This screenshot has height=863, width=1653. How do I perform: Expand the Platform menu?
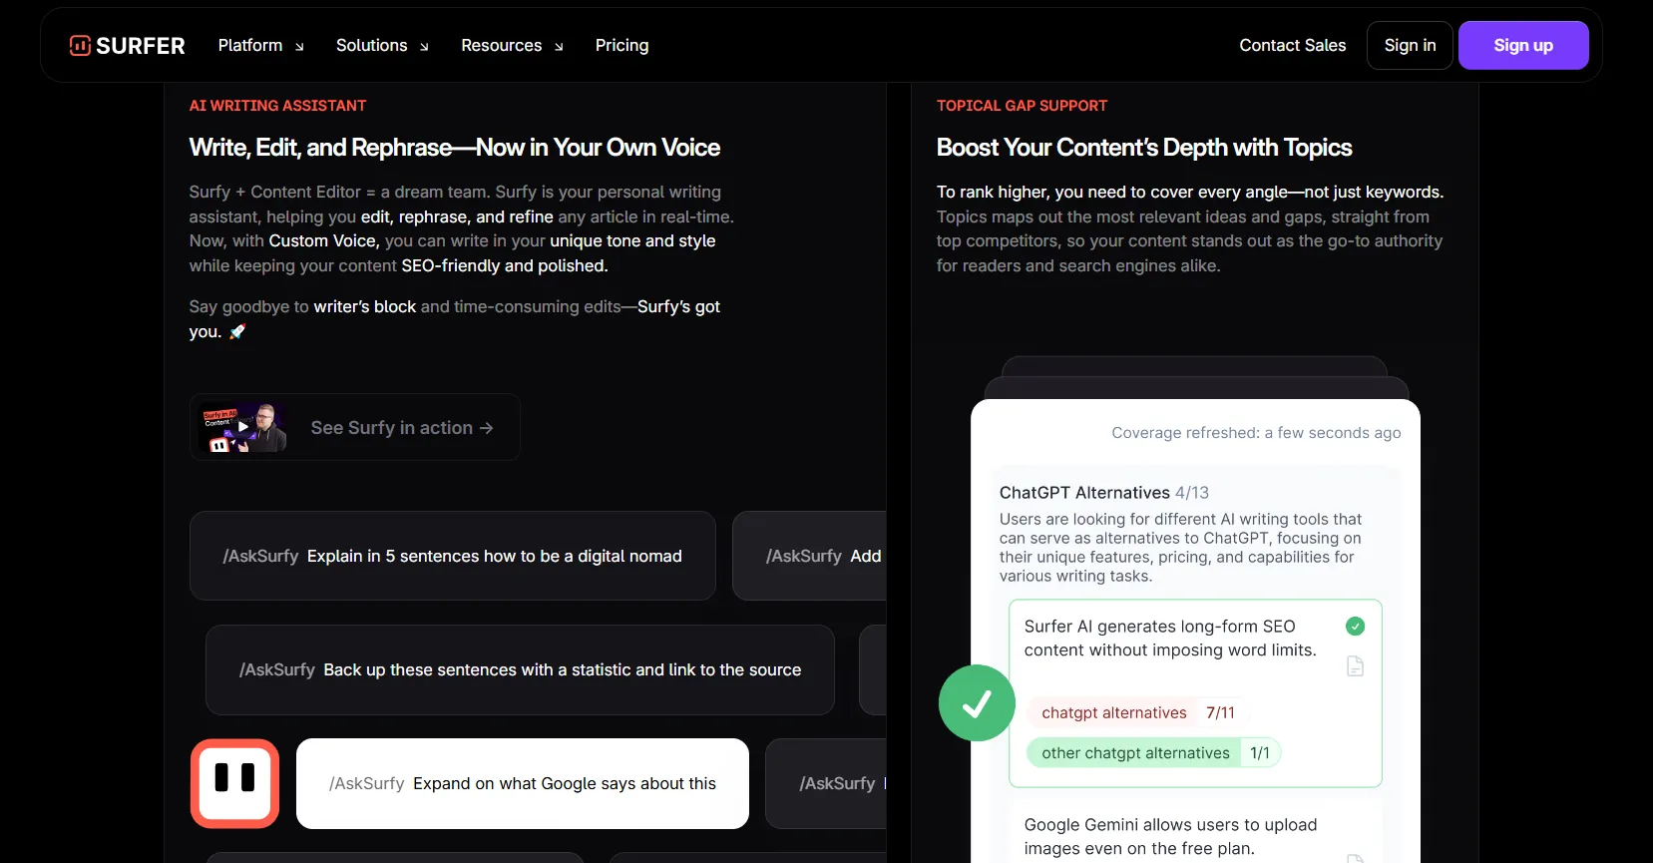point(260,46)
